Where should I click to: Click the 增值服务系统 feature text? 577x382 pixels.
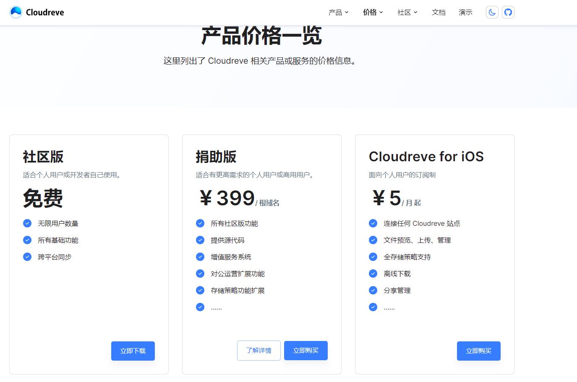[x=231, y=257]
